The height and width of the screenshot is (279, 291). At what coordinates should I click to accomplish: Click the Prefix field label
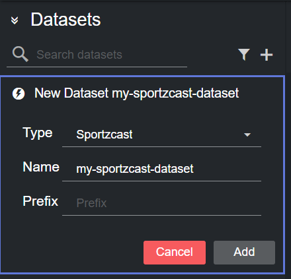click(x=40, y=201)
